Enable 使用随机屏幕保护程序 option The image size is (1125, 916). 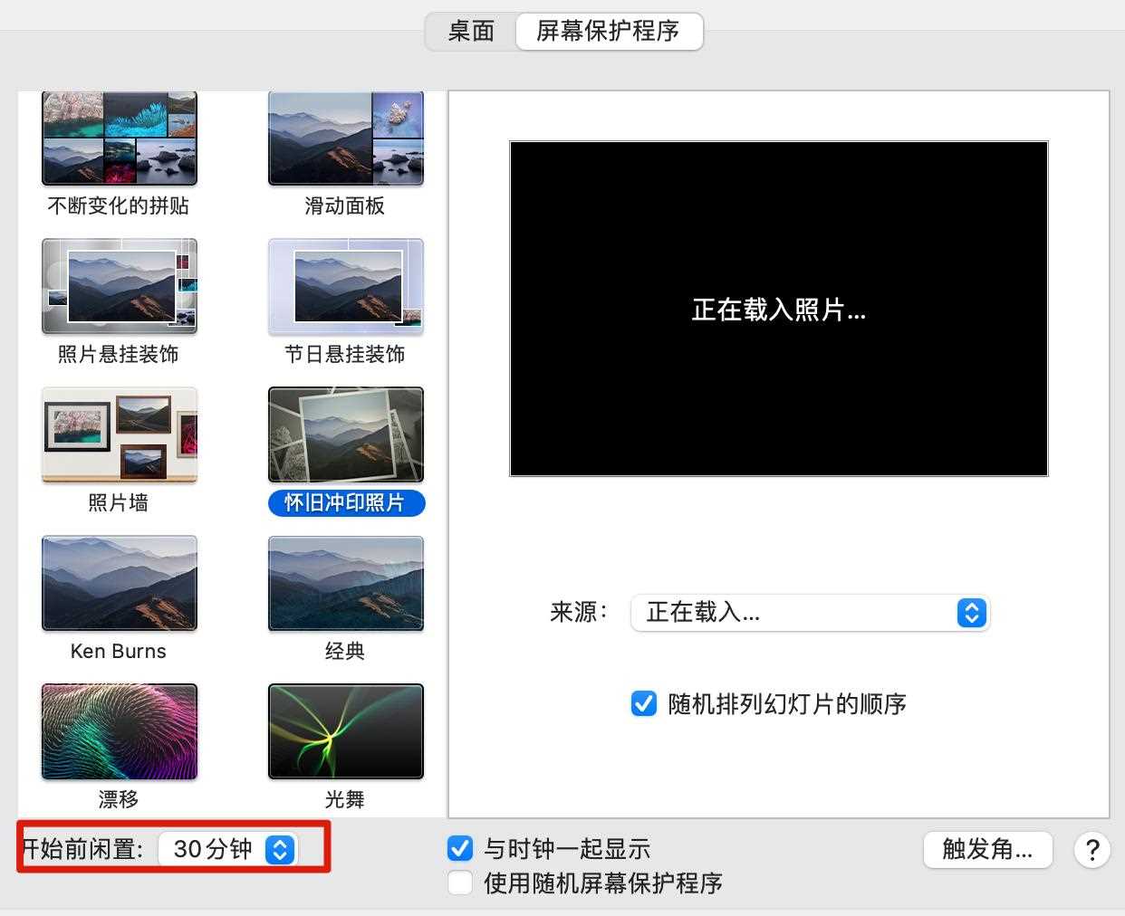pos(460,883)
